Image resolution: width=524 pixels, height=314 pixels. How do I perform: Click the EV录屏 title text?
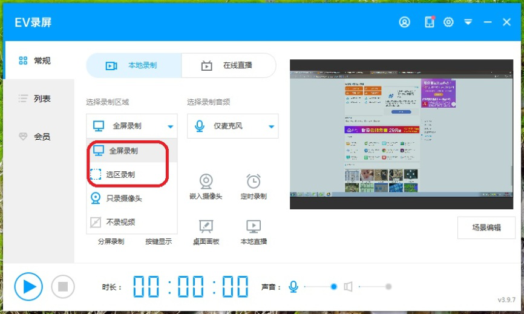pyautogui.click(x=33, y=22)
